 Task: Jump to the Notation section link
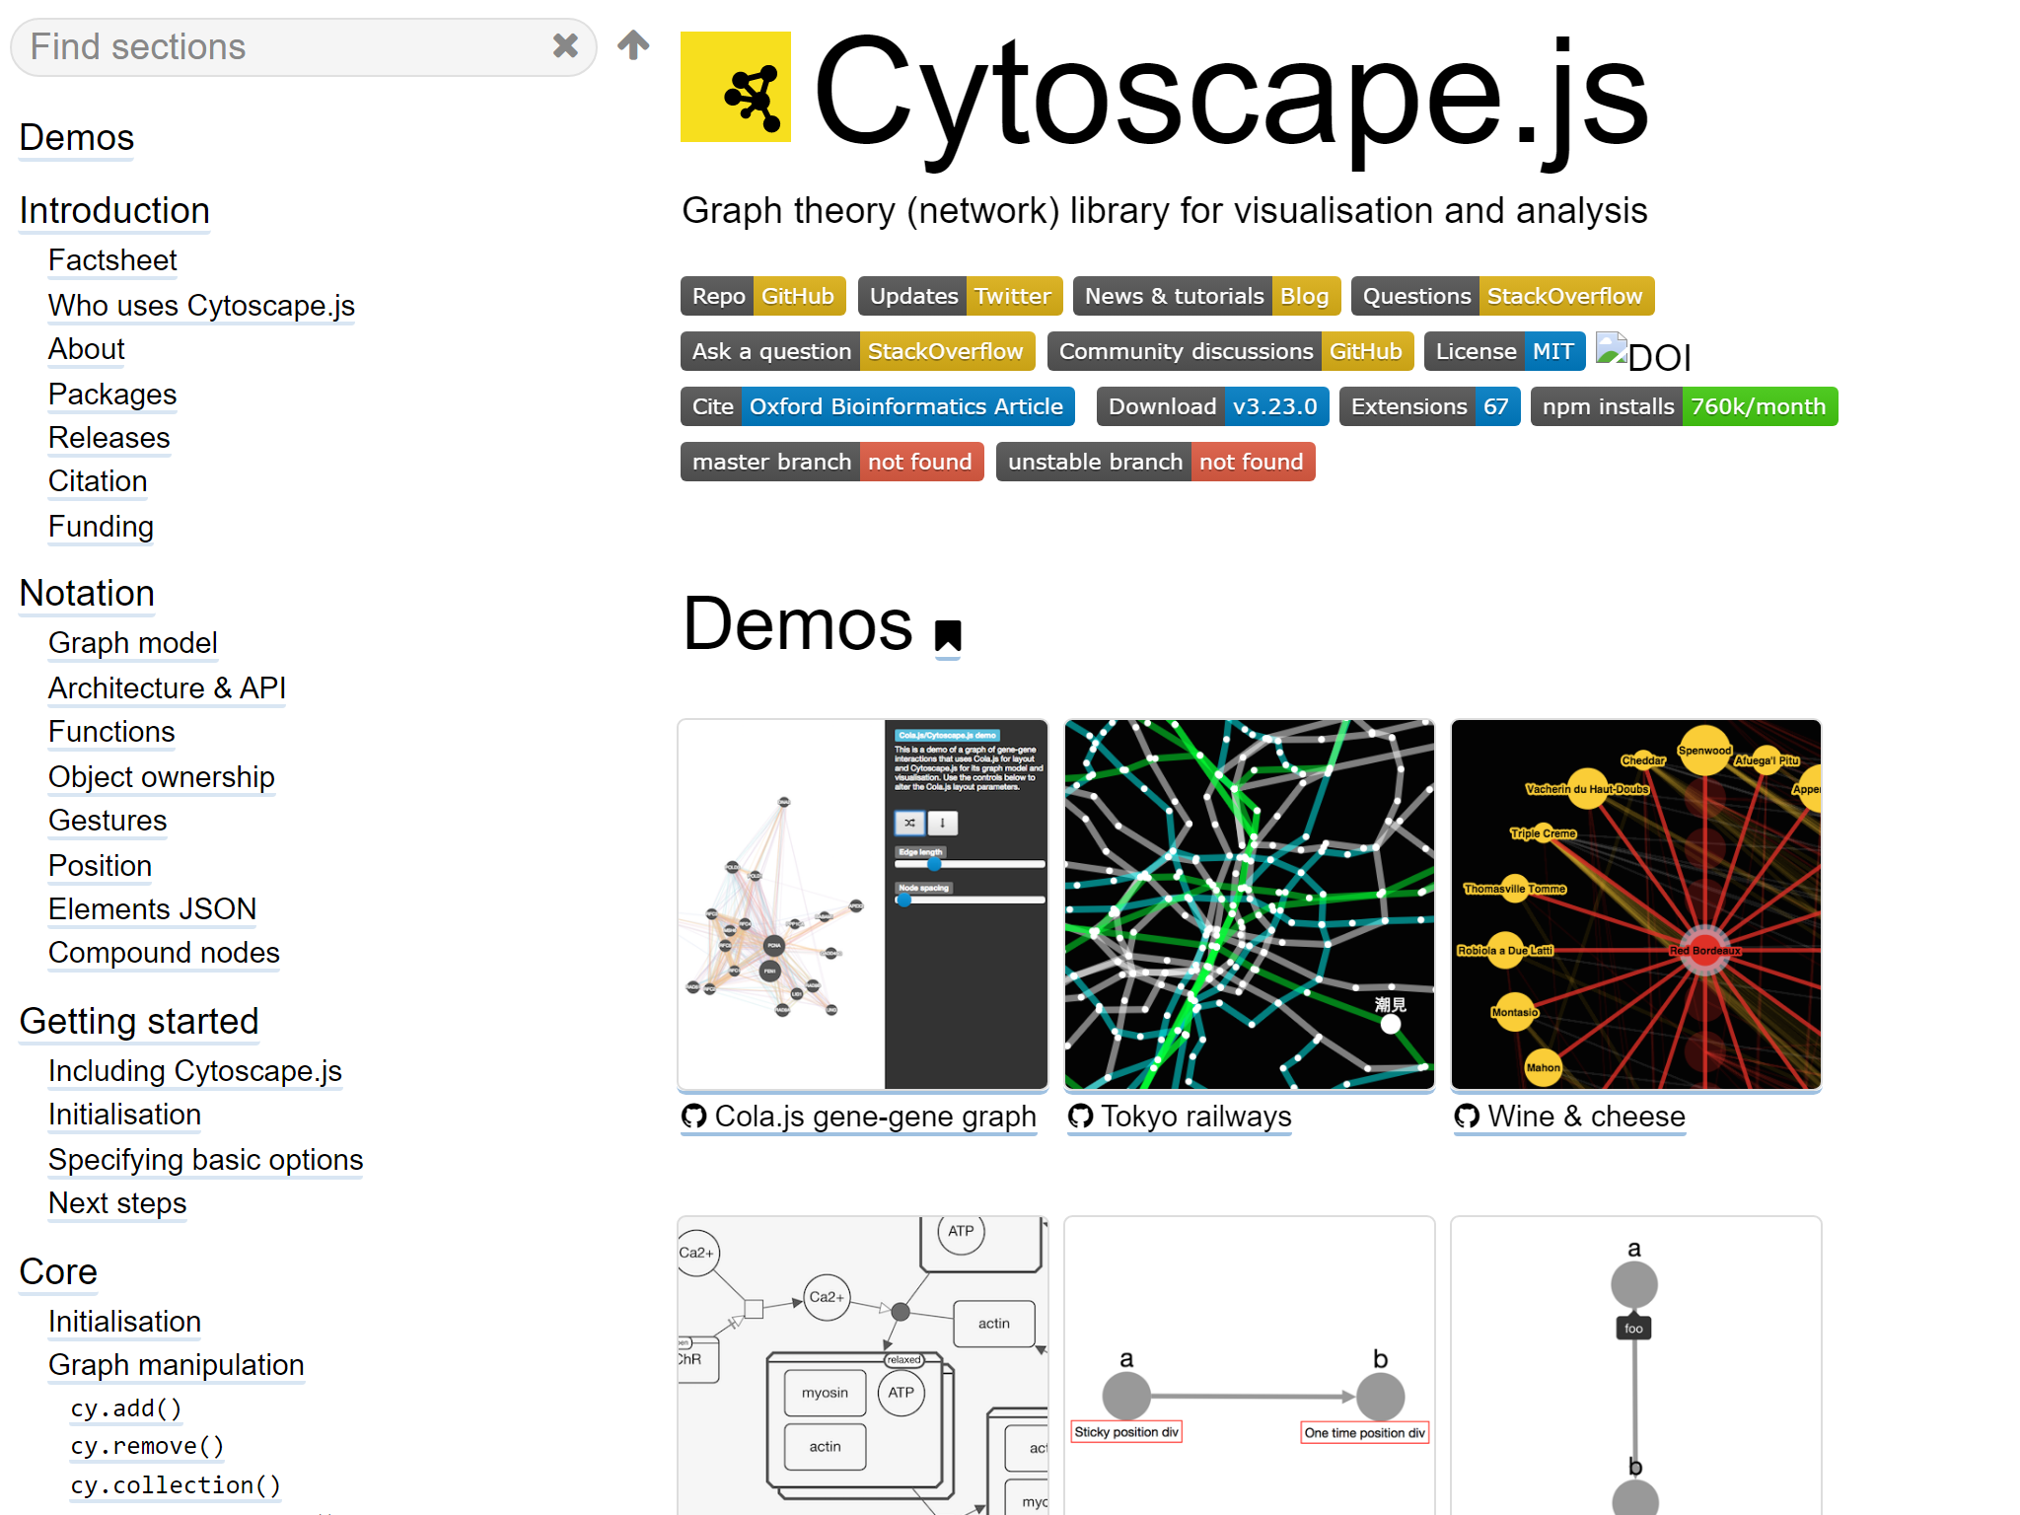[x=87, y=593]
